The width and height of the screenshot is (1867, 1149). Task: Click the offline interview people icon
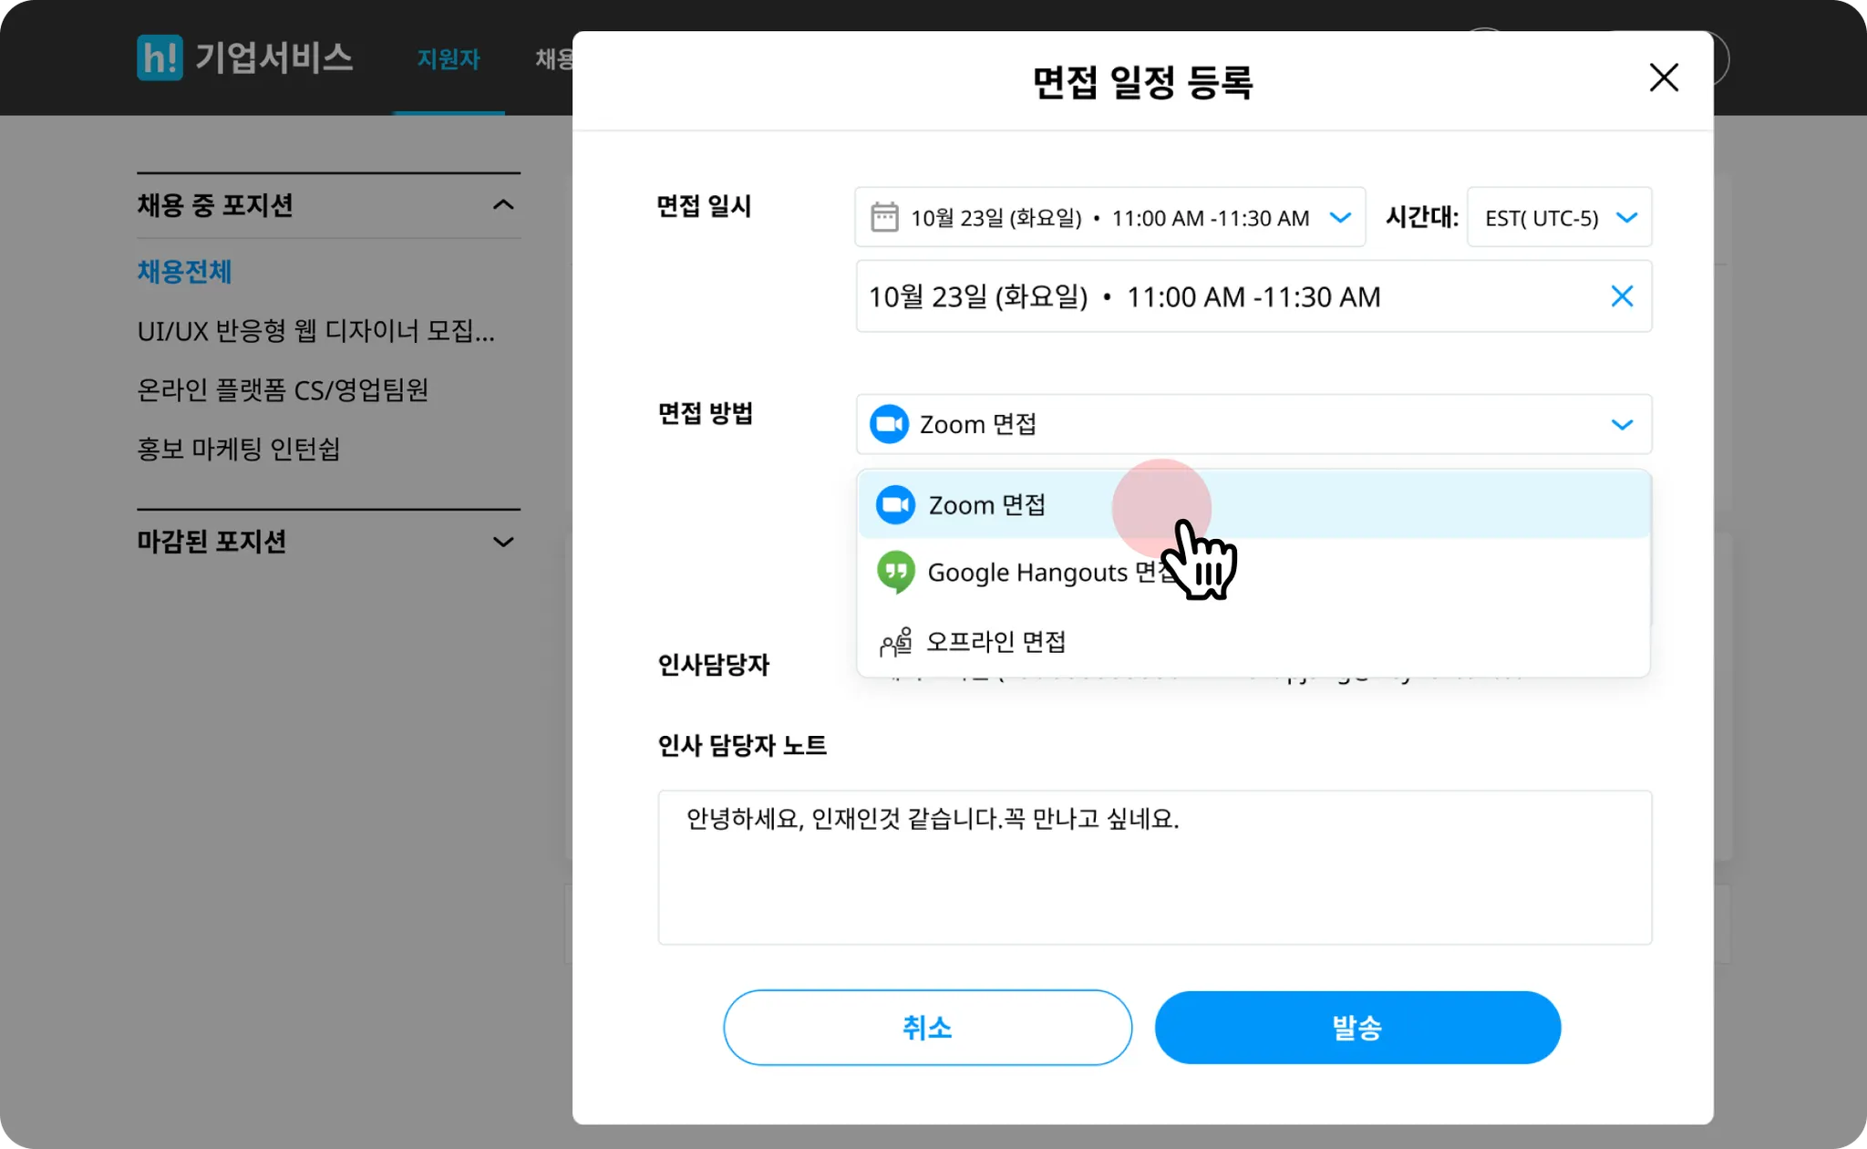point(895,642)
